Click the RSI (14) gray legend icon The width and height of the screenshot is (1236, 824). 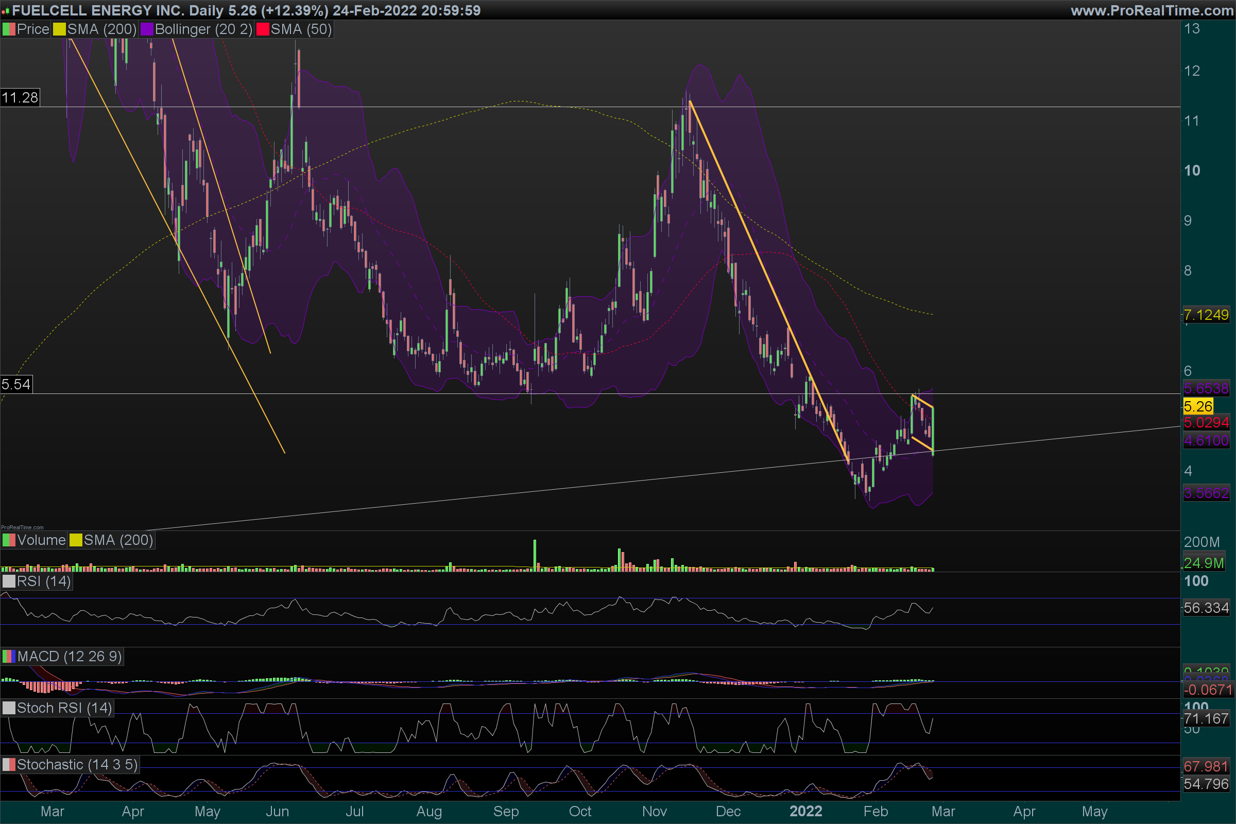pyautogui.click(x=8, y=581)
